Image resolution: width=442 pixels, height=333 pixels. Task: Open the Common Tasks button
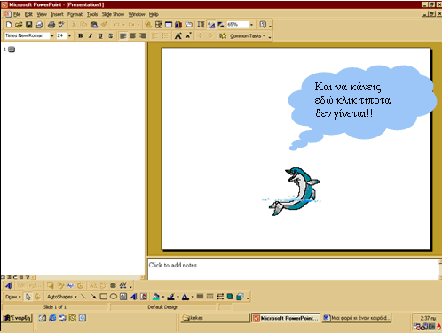245,36
